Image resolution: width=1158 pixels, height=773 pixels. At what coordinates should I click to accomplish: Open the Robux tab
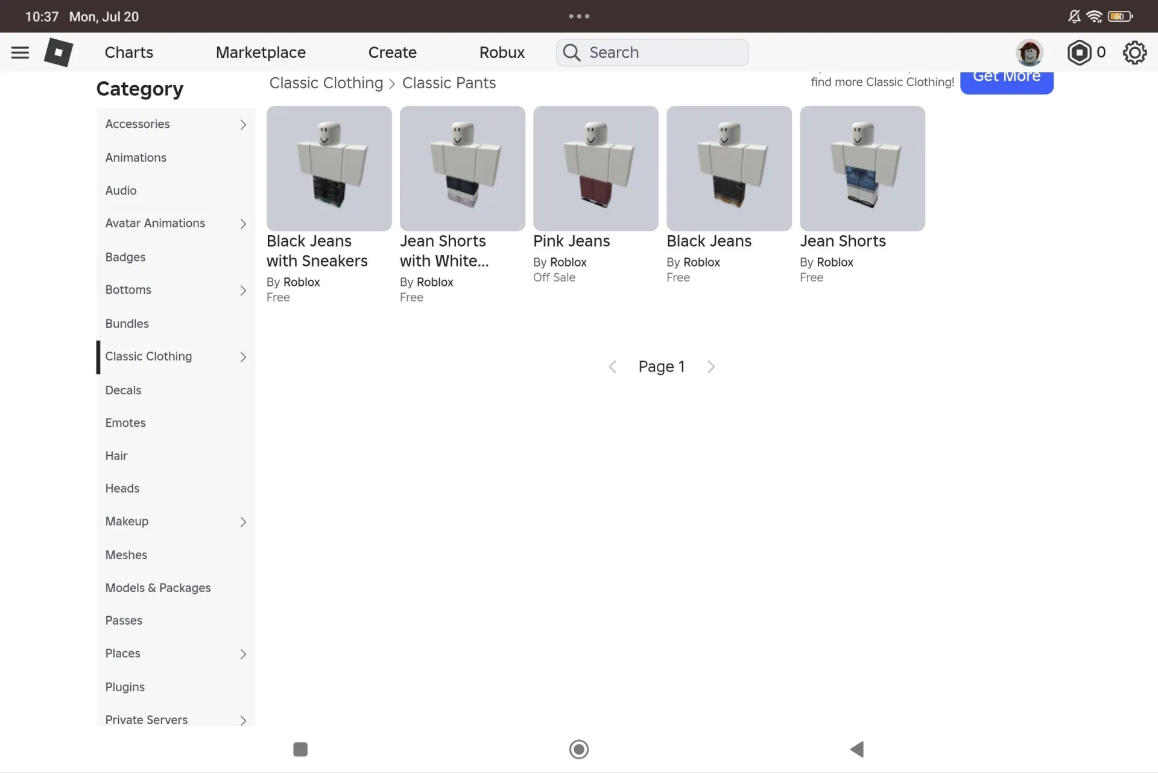click(502, 52)
